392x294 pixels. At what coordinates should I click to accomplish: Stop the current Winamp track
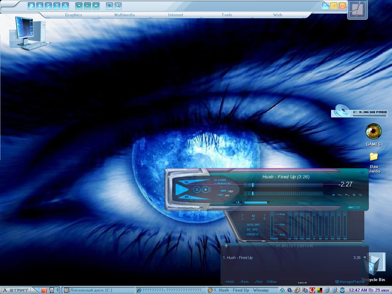tap(205, 190)
